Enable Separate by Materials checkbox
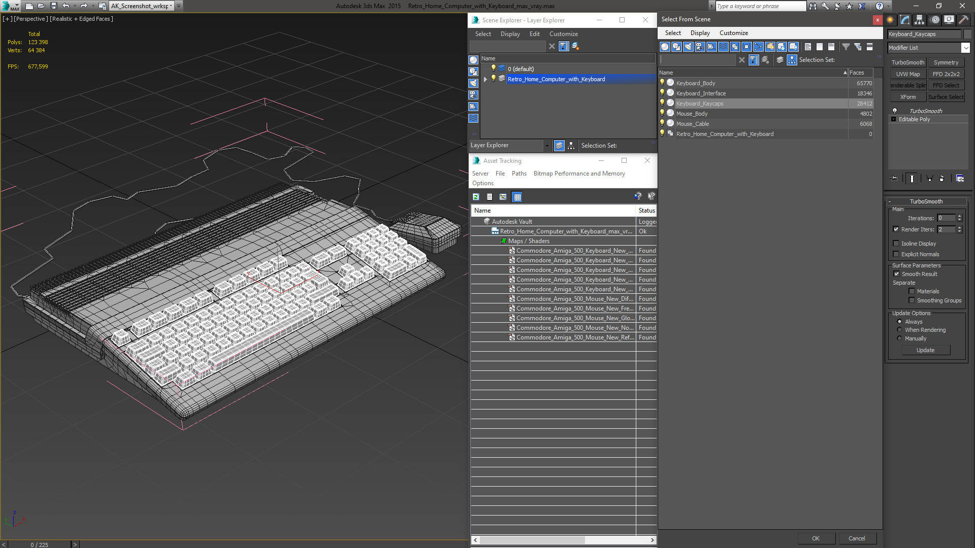This screenshot has width=975, height=548. (x=912, y=291)
